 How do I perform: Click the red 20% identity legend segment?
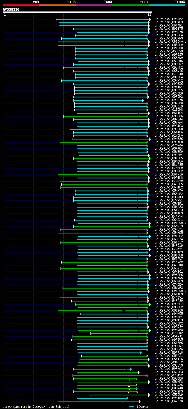pos(21,5)
